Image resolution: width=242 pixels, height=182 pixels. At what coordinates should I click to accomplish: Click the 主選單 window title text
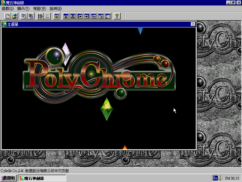click(x=13, y=24)
